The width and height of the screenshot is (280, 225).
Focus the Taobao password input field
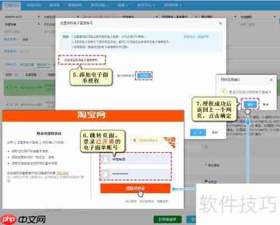tap(139, 174)
